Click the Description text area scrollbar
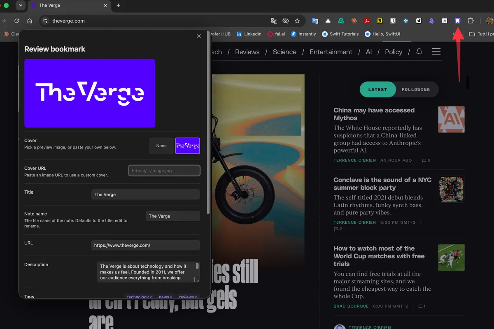Viewport: 494px width, 329px height. coord(197,266)
